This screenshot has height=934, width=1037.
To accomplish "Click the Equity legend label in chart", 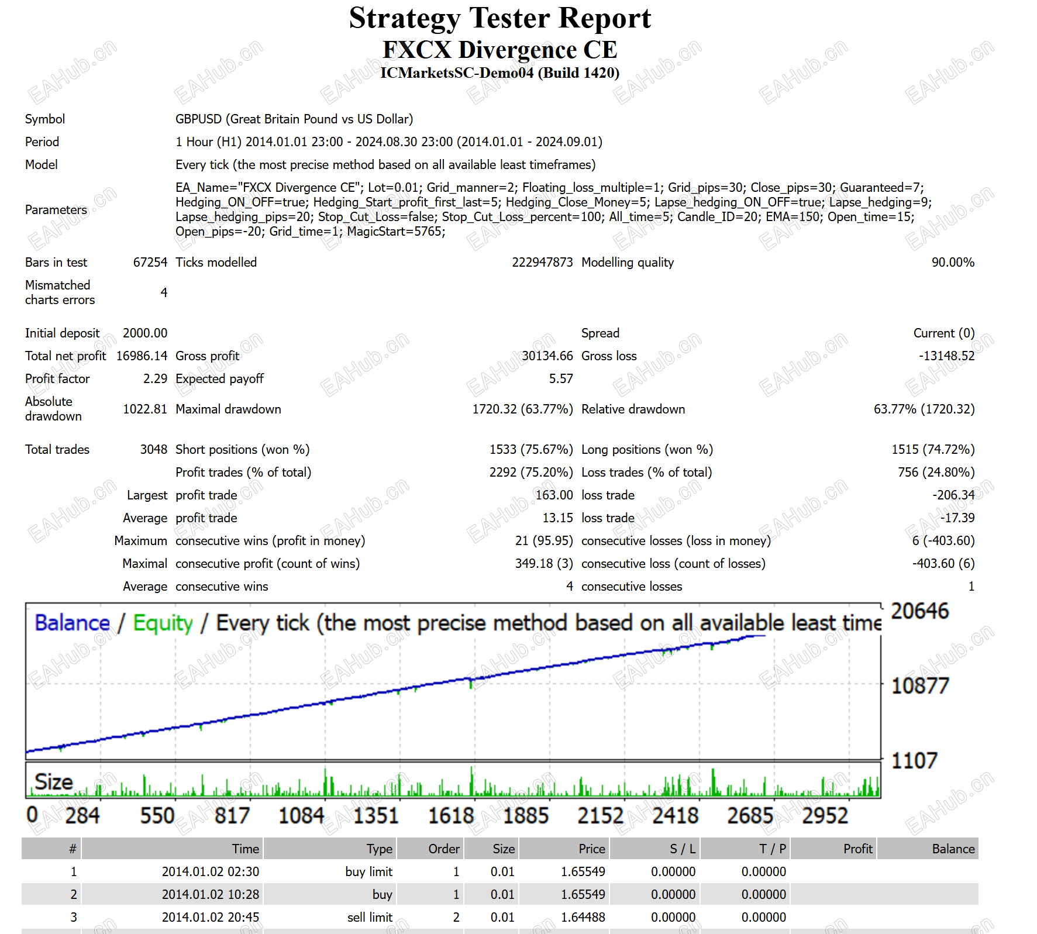I will (x=163, y=623).
